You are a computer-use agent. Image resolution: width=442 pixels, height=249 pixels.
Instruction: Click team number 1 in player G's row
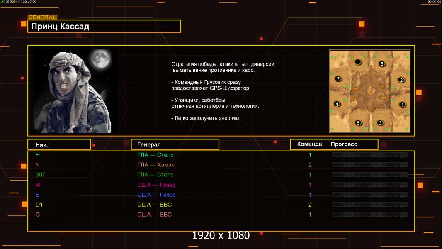coord(310,214)
